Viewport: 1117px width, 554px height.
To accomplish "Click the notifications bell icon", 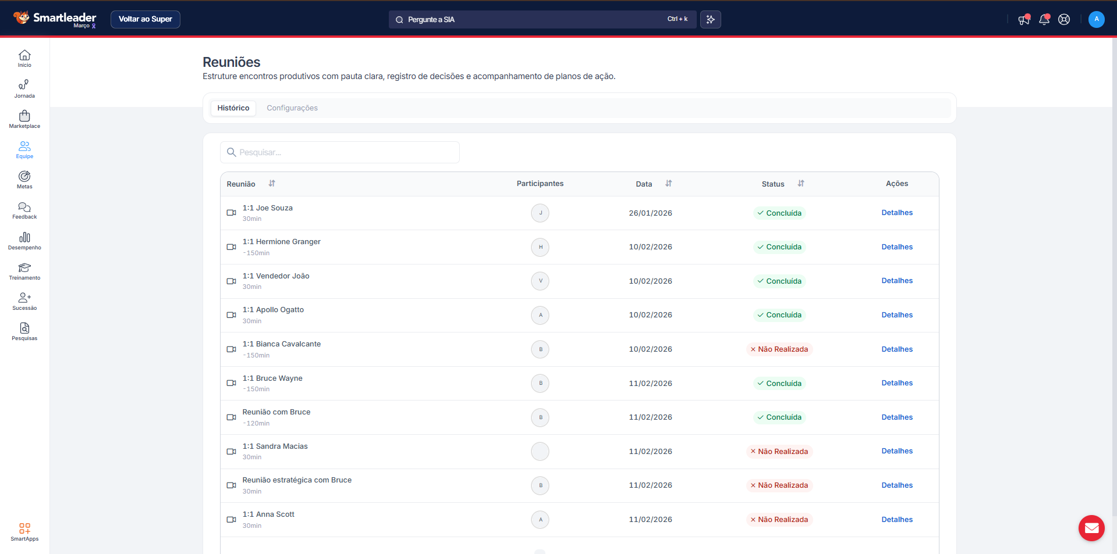I will (x=1044, y=19).
